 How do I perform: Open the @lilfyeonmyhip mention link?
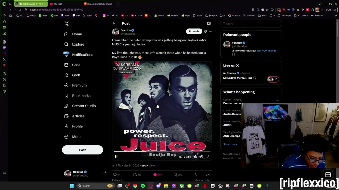click(266, 51)
